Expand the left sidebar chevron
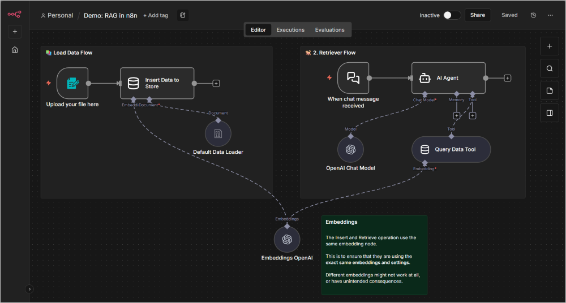The width and height of the screenshot is (566, 303). click(30, 289)
